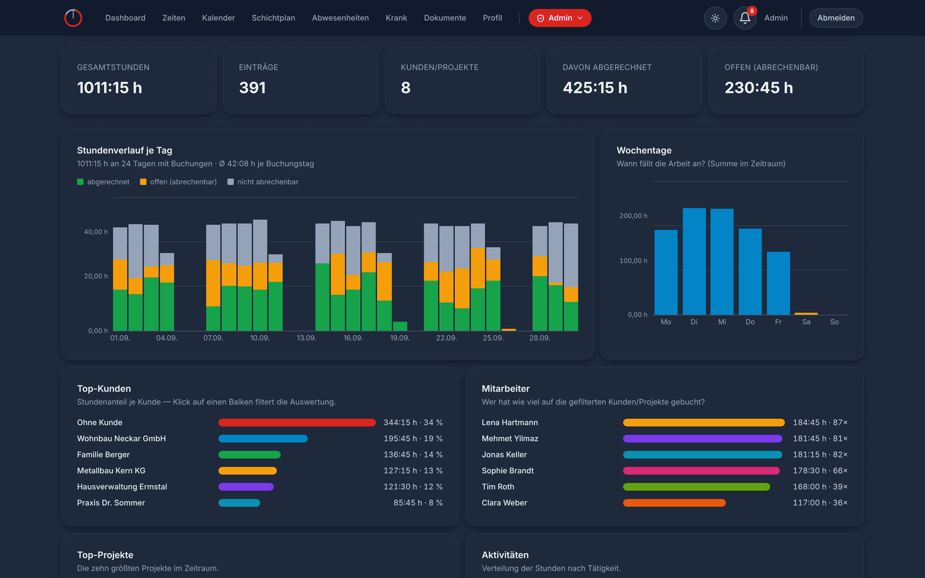Click the Einträge 391 card

(x=300, y=80)
